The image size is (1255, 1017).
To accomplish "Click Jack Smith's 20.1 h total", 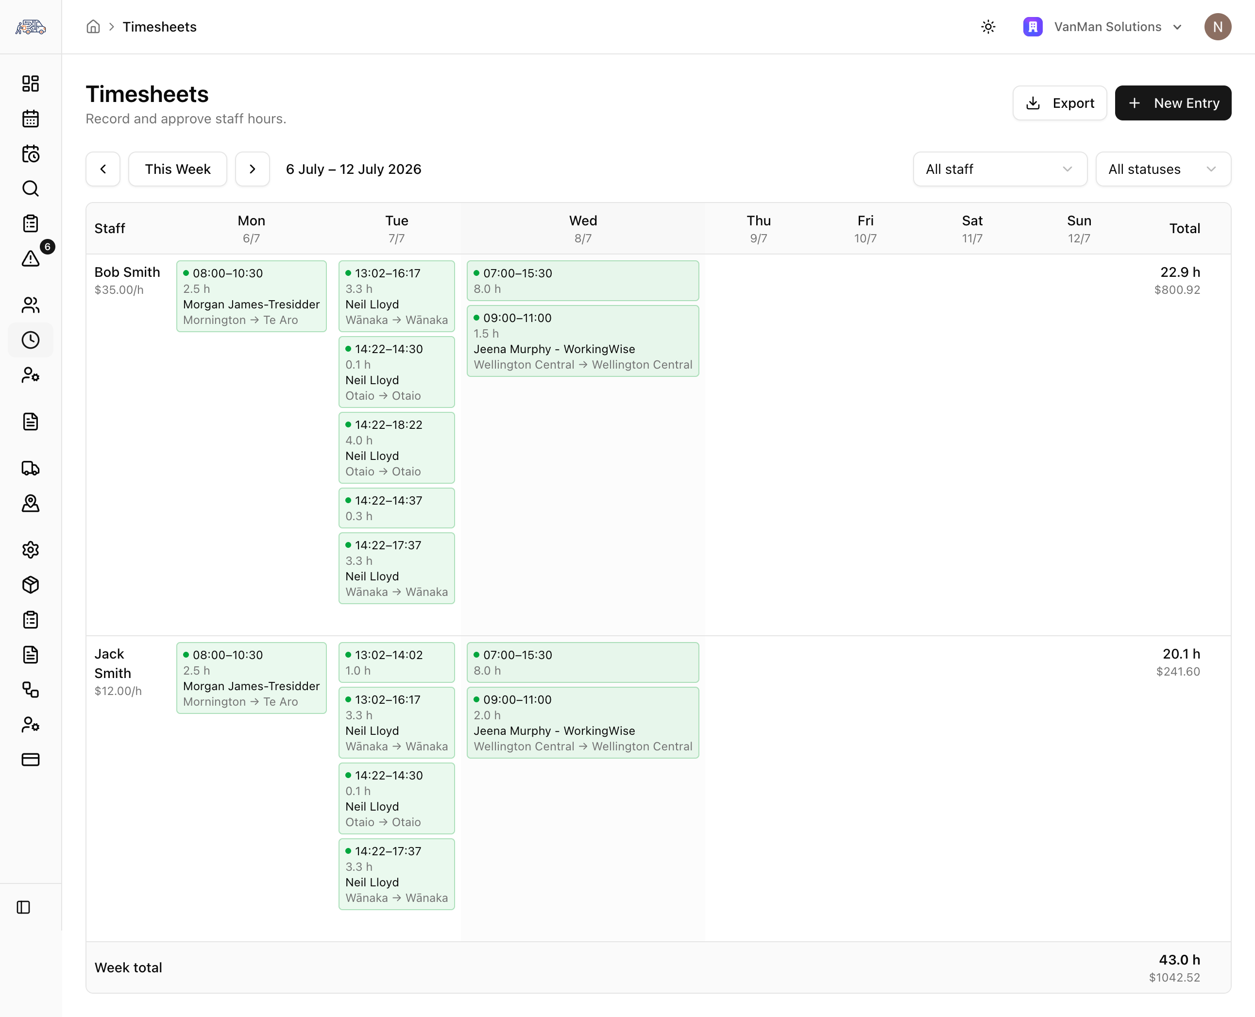I will click(x=1181, y=654).
